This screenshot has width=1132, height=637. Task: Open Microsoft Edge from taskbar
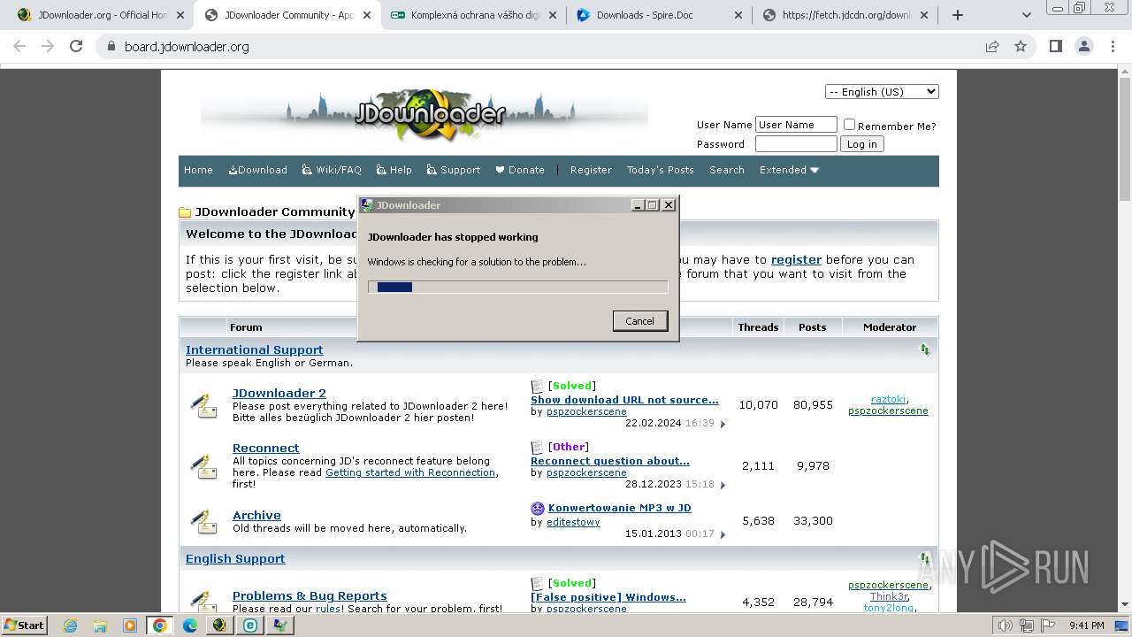click(x=189, y=625)
